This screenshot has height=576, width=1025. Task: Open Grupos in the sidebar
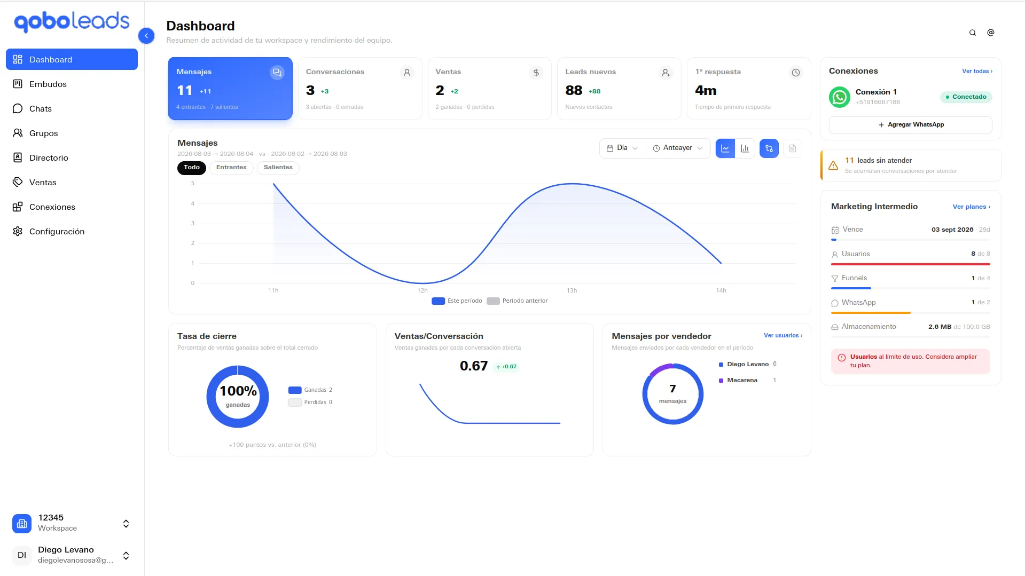click(72, 133)
